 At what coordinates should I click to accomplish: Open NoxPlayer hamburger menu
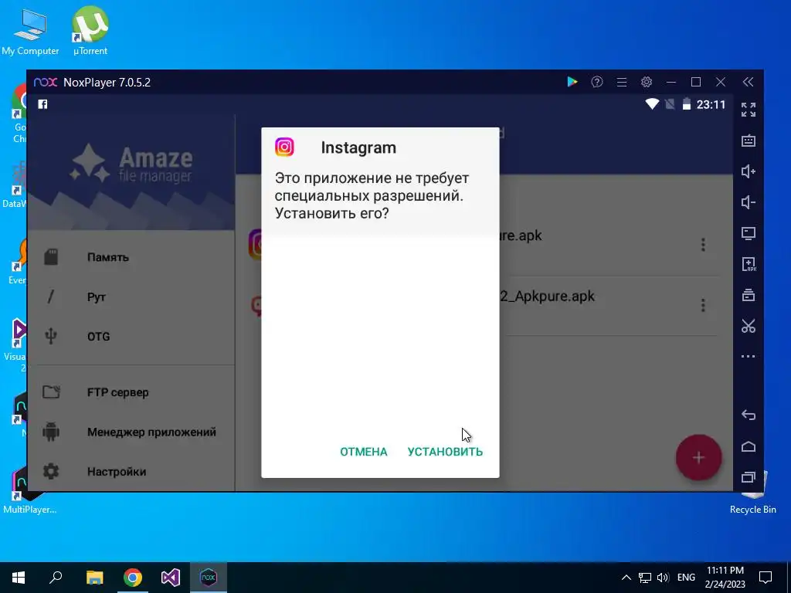click(x=622, y=82)
